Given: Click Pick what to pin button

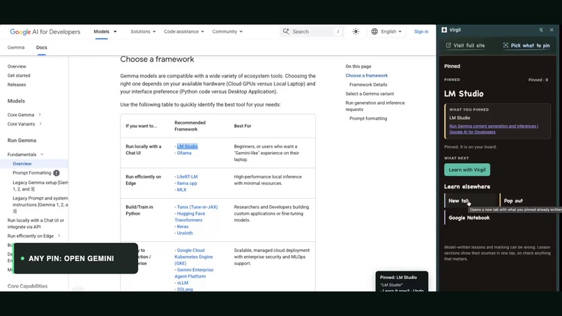Looking at the screenshot, I should 526,45.
